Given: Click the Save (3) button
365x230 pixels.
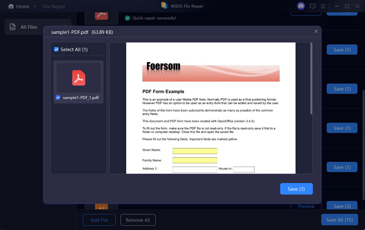Looking at the screenshot, I should 342,206.
